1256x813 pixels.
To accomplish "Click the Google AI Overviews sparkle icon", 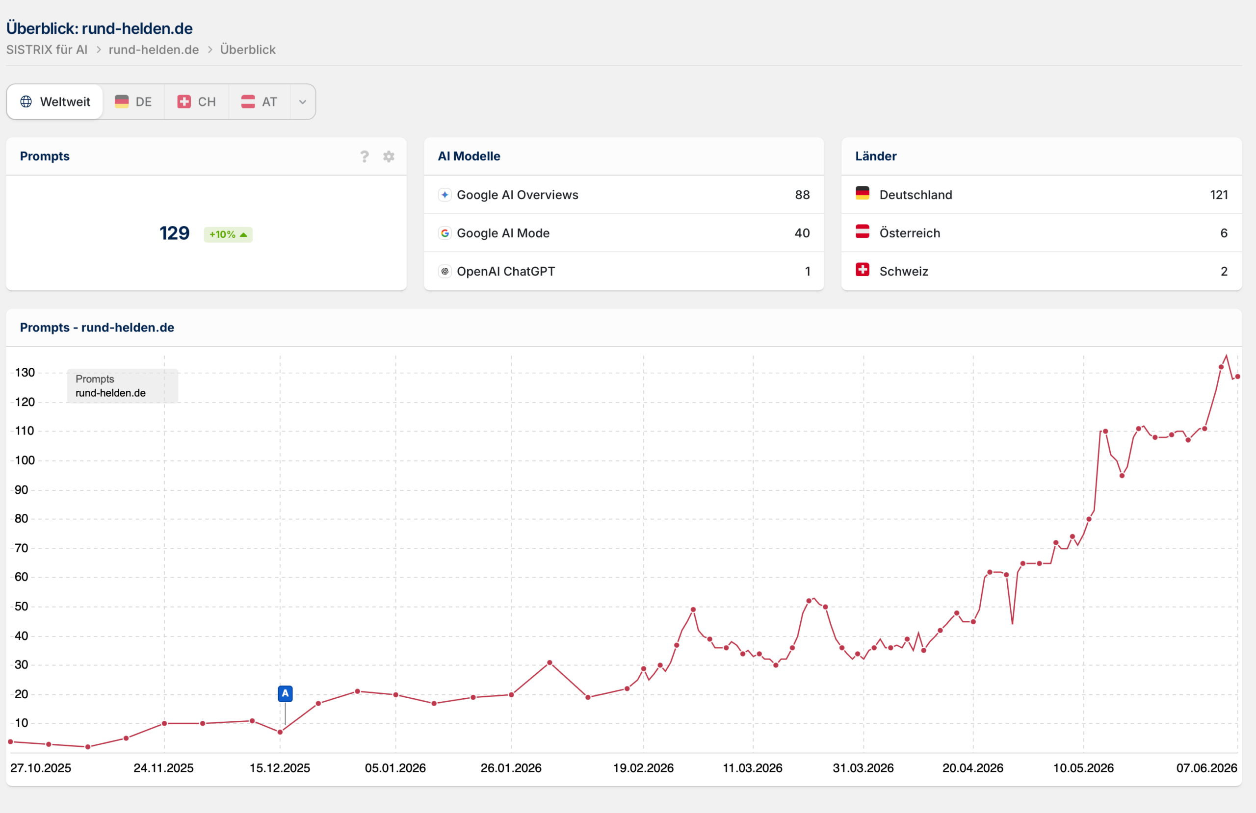I will tap(445, 195).
